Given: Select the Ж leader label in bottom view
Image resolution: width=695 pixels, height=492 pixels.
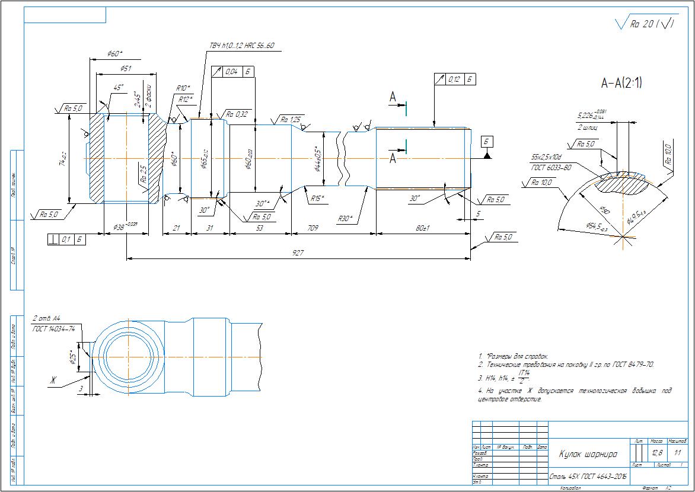Looking at the screenshot, I should 53,381.
